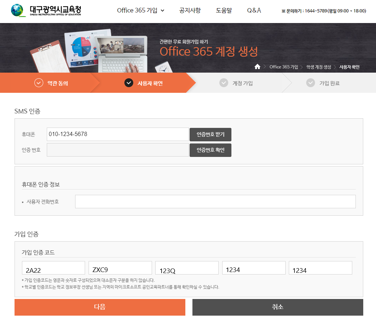Open the 도움말 menu

click(224, 10)
